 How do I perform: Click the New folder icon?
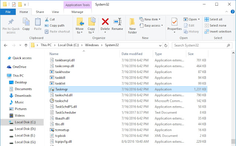point(132,22)
